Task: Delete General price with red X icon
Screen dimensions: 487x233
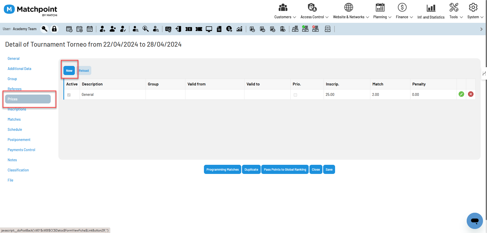Action: coord(471,94)
